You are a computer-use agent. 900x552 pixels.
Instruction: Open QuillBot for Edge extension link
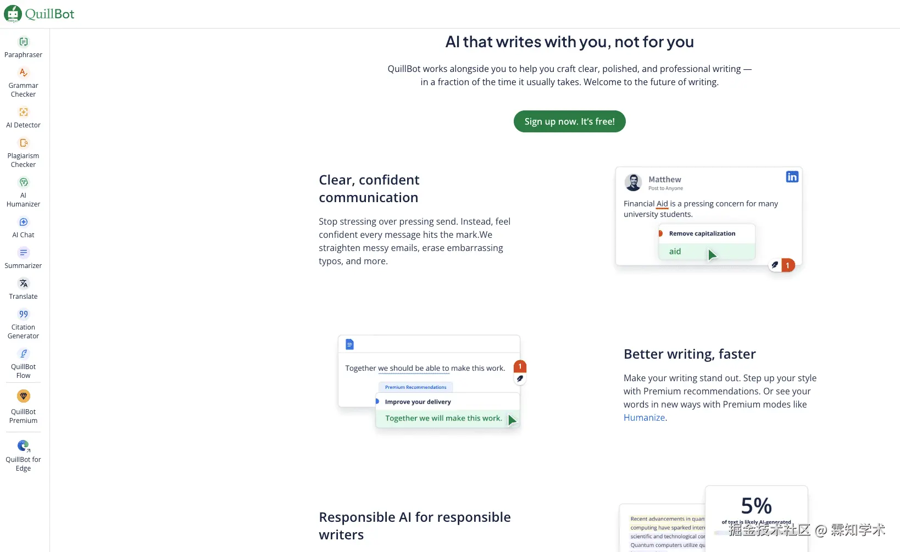coord(23,445)
